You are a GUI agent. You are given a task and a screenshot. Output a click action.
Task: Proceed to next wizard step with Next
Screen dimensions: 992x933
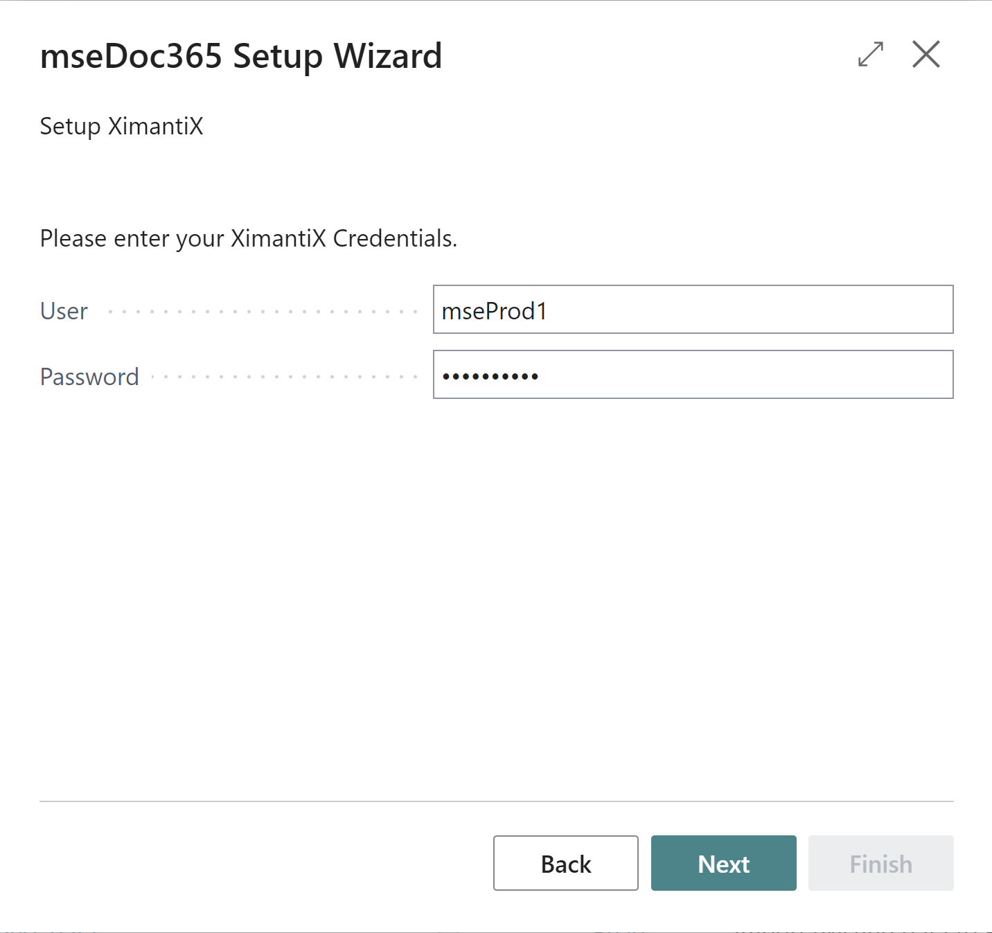(723, 863)
